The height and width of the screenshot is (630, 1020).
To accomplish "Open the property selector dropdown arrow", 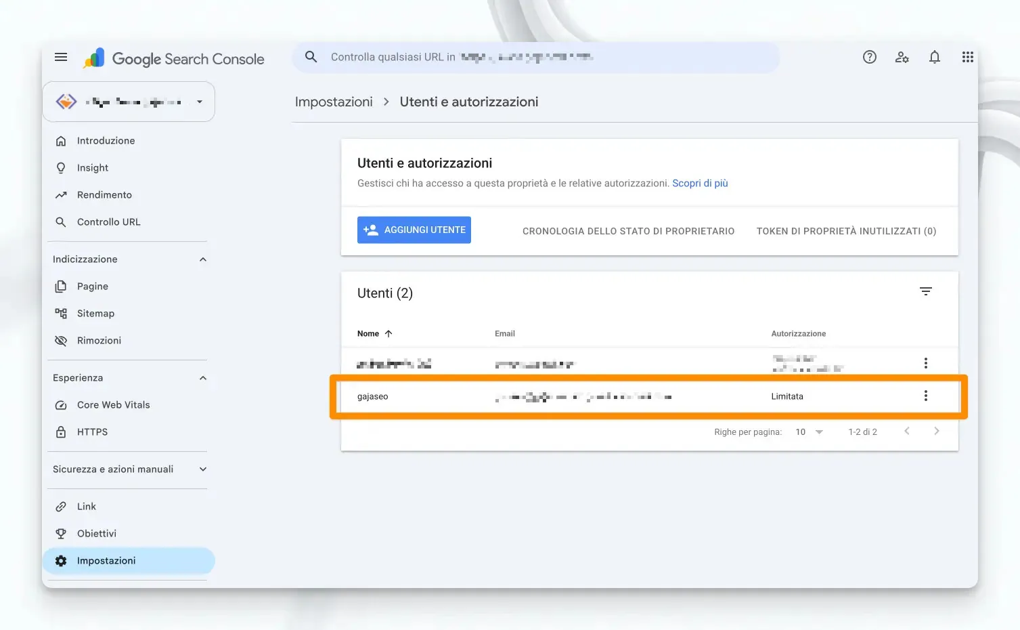I will click(200, 102).
